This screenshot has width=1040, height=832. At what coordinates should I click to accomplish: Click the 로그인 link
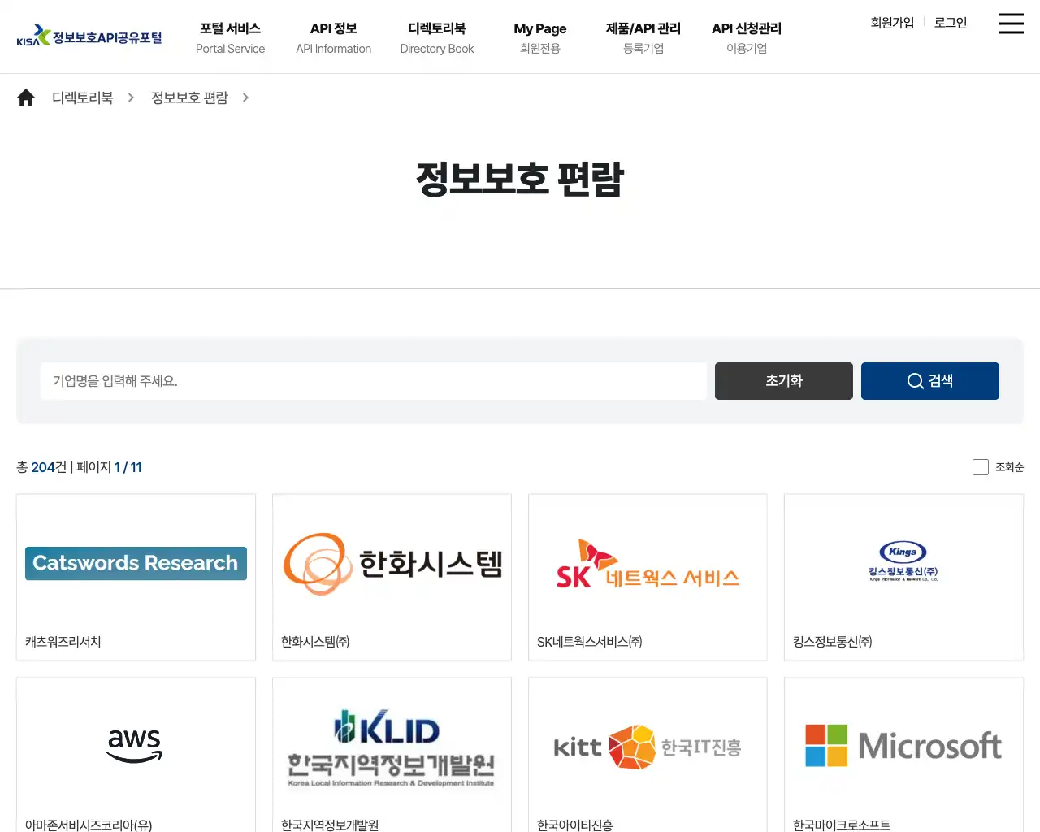(x=951, y=23)
